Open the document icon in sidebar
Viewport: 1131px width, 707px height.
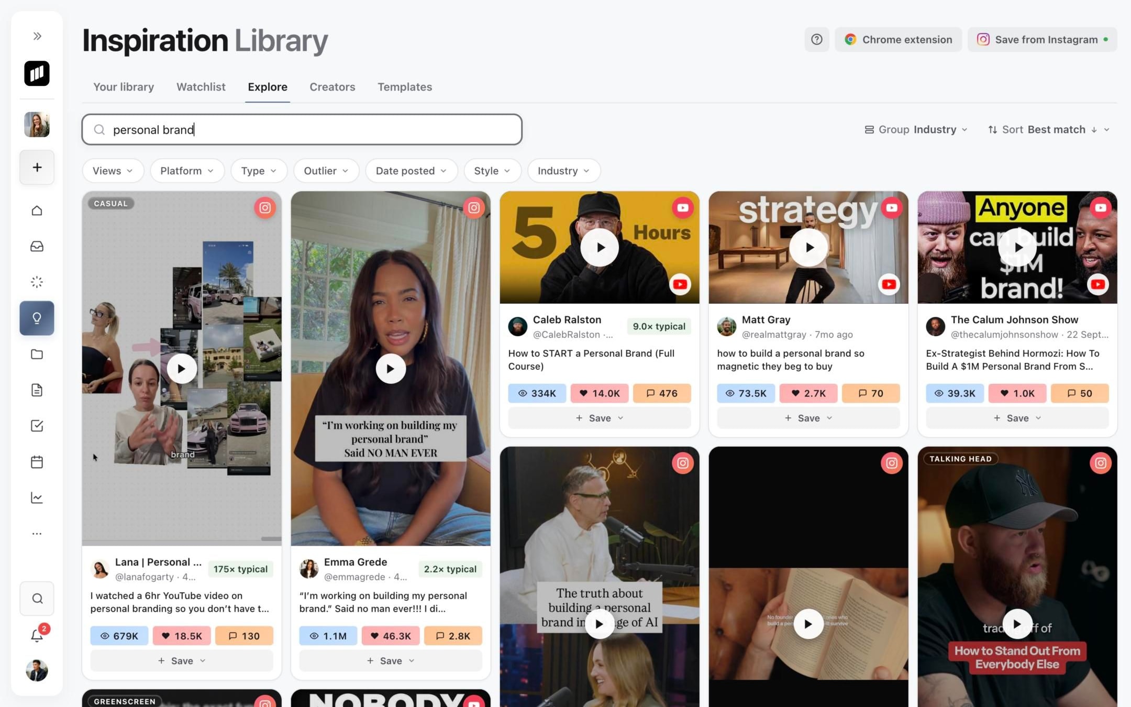(37, 390)
